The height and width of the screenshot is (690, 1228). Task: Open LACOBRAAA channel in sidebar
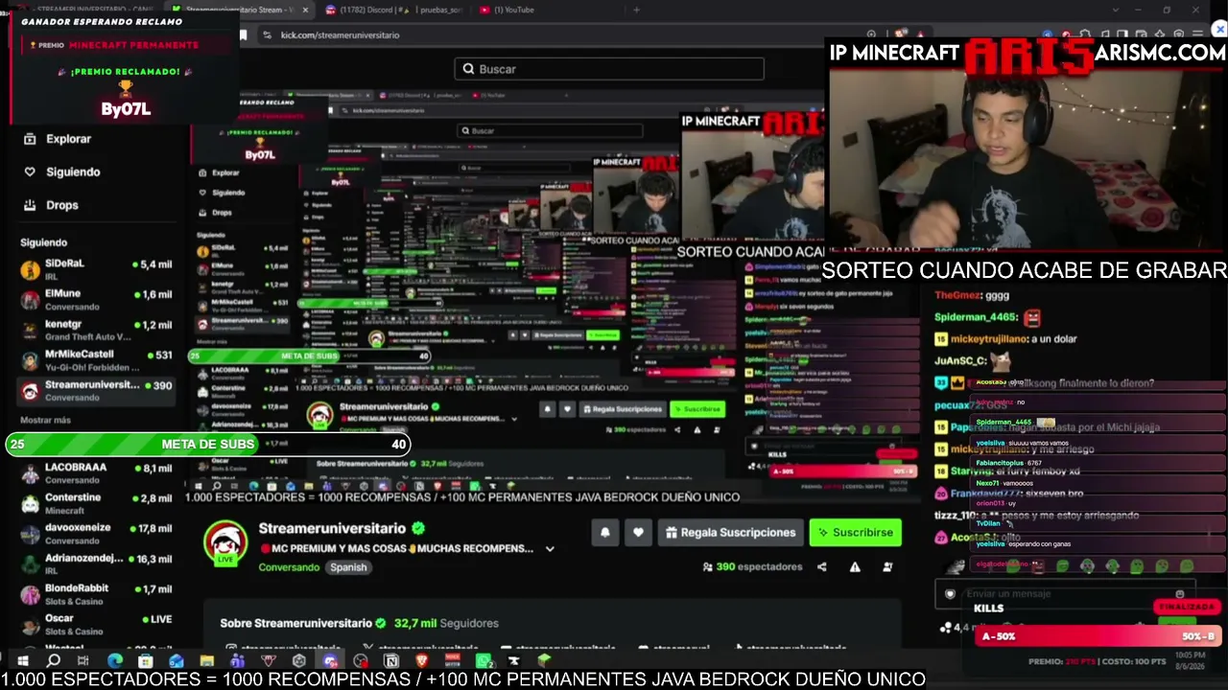(96, 473)
